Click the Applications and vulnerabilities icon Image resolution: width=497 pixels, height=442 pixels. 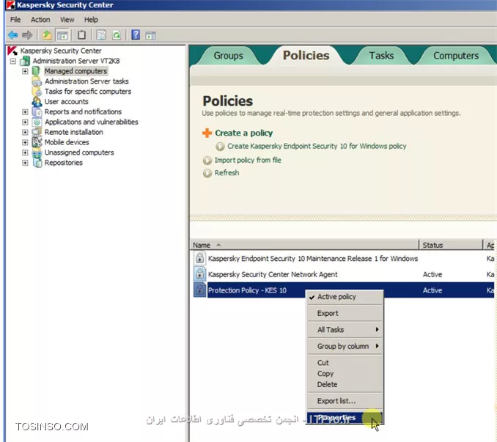pos(37,122)
